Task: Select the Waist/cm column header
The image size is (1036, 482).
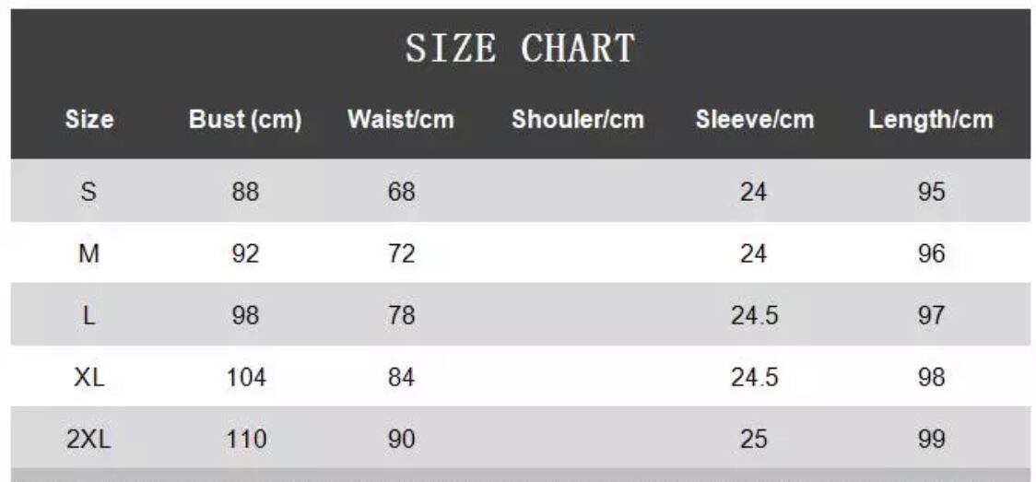Action: click(x=401, y=120)
